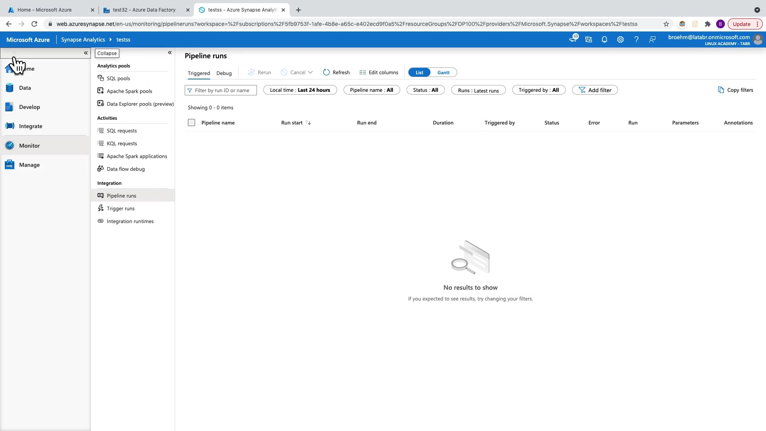Click the Refresh icon in toolbar
766x431 pixels.
click(326, 72)
